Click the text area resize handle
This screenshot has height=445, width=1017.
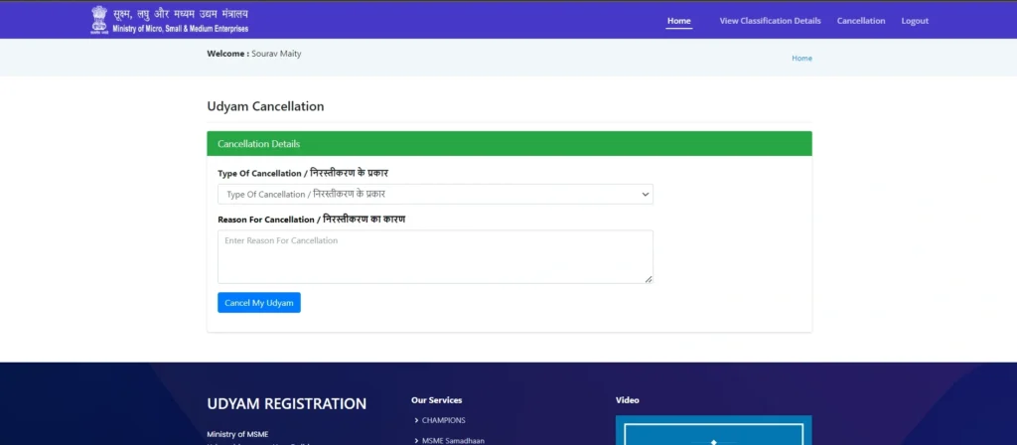point(649,279)
